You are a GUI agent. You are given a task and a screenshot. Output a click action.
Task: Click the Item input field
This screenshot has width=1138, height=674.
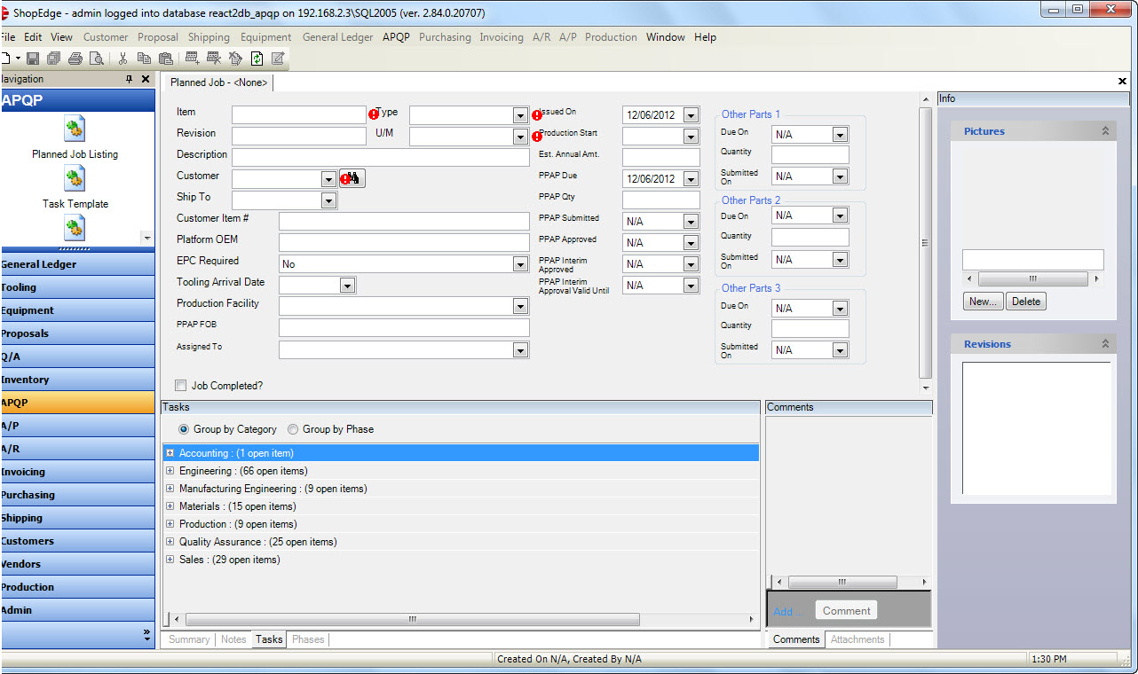[x=299, y=115]
